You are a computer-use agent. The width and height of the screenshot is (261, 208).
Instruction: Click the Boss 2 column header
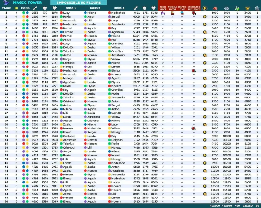pyautogui.click(x=95, y=8)
